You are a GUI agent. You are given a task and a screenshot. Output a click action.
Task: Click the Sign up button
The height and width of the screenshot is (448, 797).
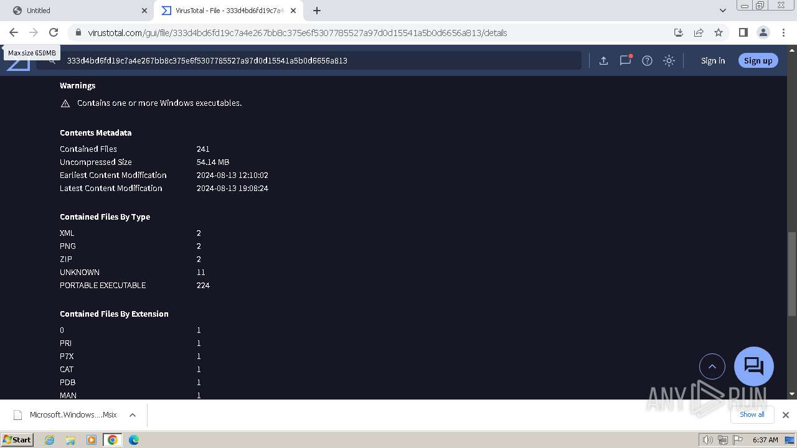(758, 60)
